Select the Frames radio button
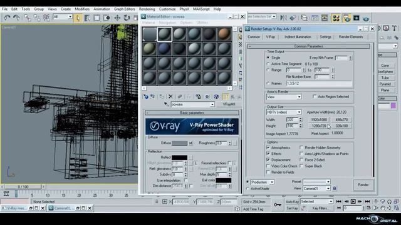Viewport: 401px width, 225px height. [268, 83]
